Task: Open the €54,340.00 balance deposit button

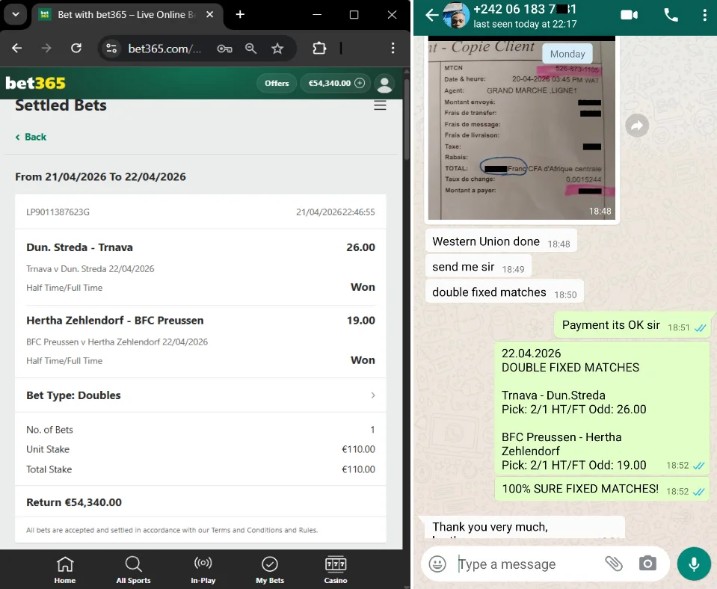Action: tap(335, 83)
